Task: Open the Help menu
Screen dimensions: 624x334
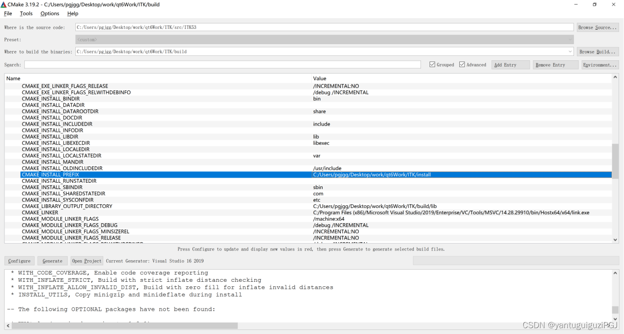Action: [72, 14]
